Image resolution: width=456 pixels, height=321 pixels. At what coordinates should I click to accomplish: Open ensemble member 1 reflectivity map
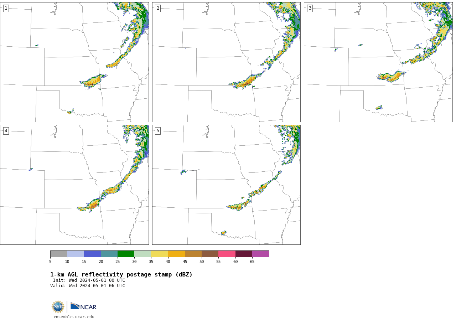click(74, 62)
